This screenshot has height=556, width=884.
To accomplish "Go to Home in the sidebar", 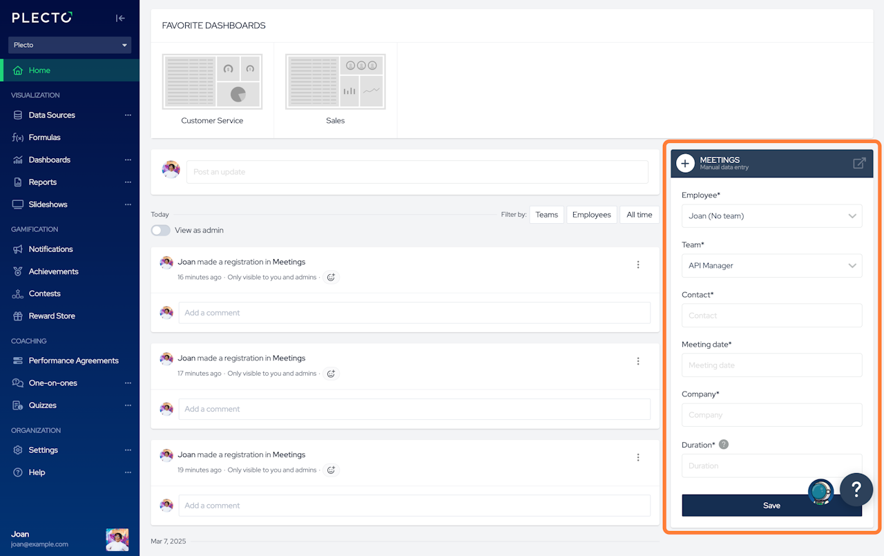I will point(70,70).
